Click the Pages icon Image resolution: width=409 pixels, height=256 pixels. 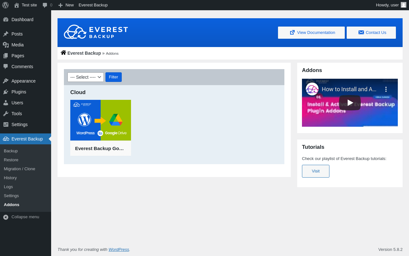[6, 56]
